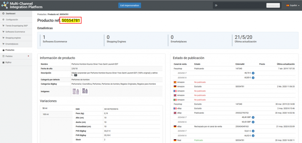The height and width of the screenshot is (143, 302).
Task: Open the second perfume product image thumbnail
Action: point(85,92)
